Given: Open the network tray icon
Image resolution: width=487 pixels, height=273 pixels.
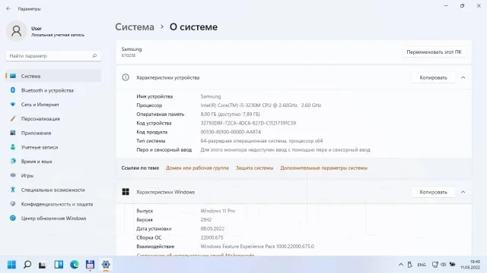Looking at the screenshot, I should (434, 265).
